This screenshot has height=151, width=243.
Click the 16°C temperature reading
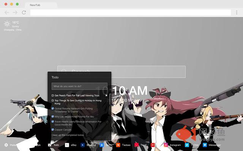(x=16, y=23)
